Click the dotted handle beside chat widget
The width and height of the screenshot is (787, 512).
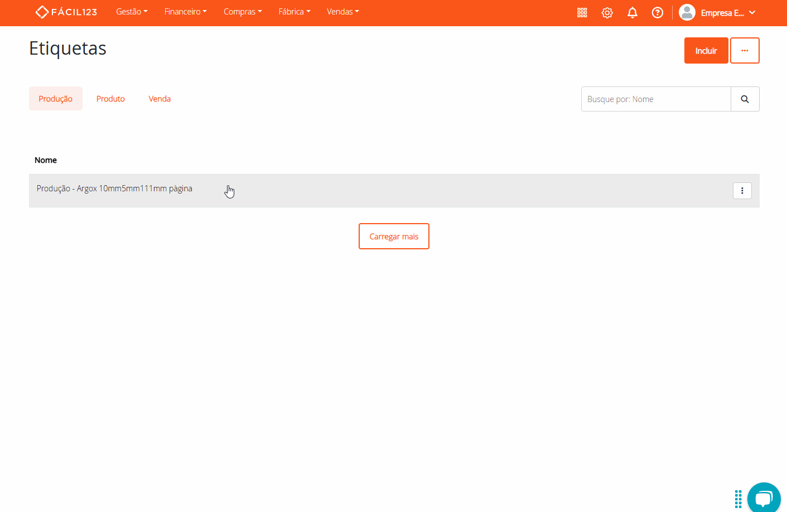click(738, 499)
